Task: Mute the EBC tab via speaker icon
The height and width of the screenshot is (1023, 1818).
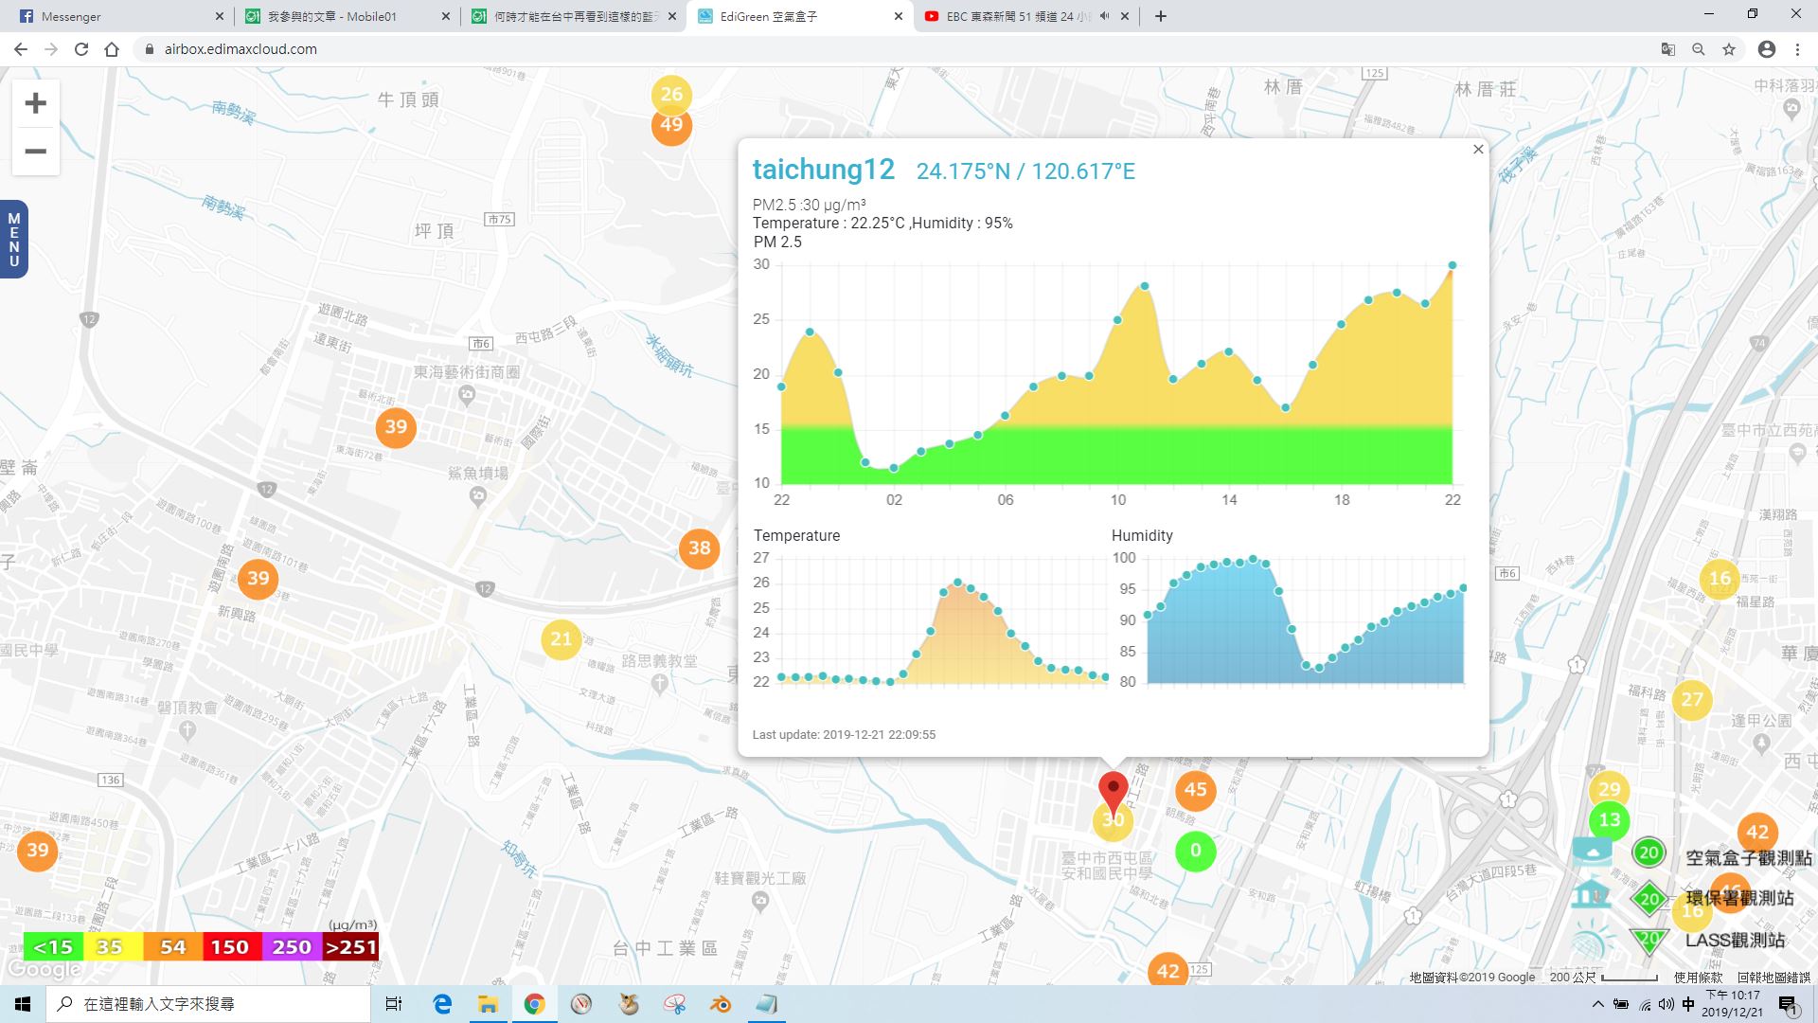Action: pyautogui.click(x=1104, y=16)
